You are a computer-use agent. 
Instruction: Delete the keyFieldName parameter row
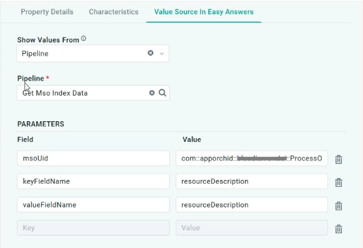click(339, 182)
